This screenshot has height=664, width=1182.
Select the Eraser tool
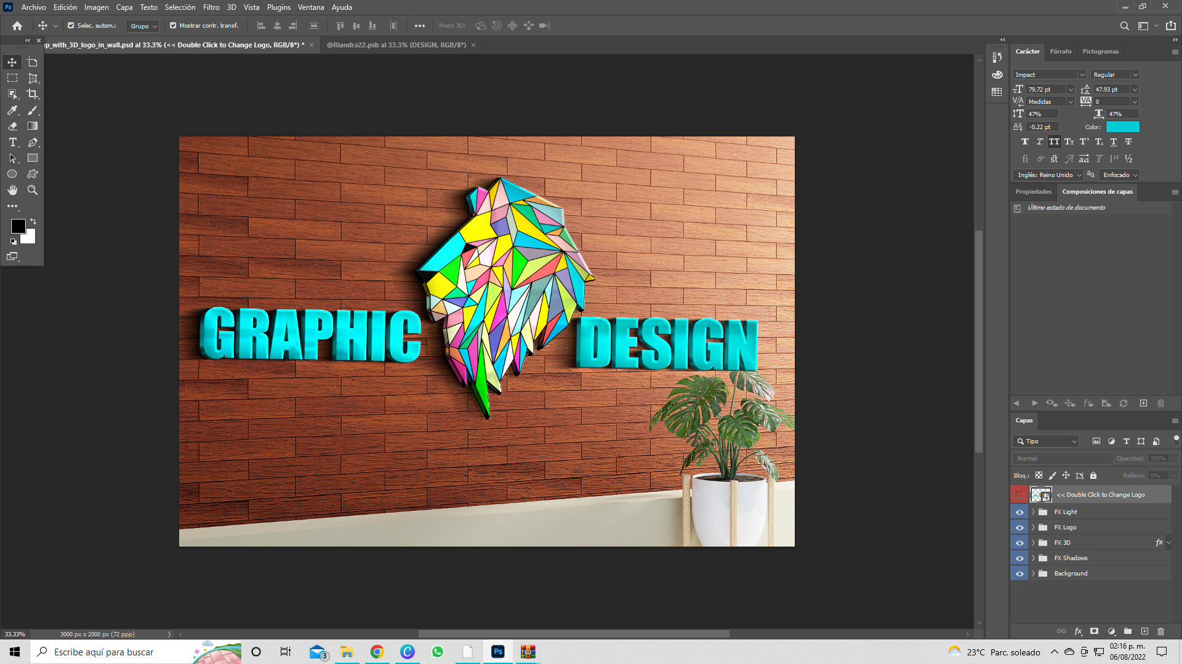[x=12, y=126]
